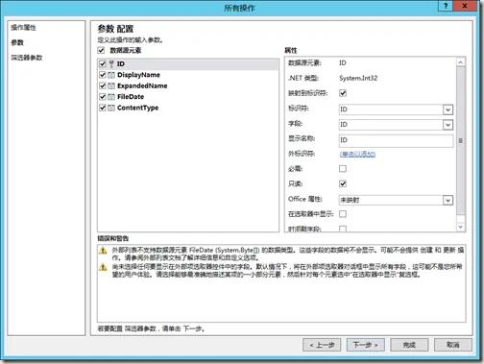Select 参数 in the left pane

(17, 42)
